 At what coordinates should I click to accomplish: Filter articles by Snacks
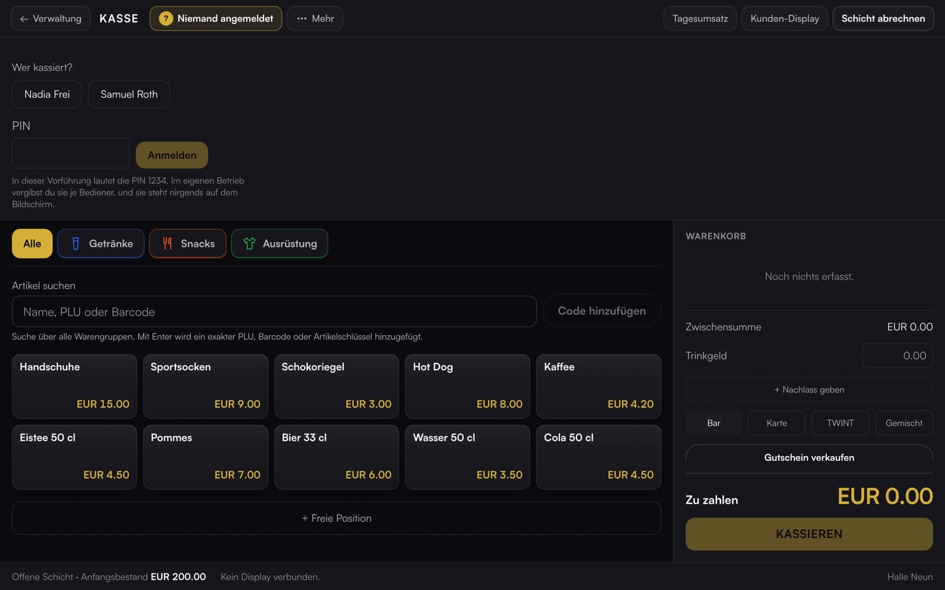pos(188,244)
